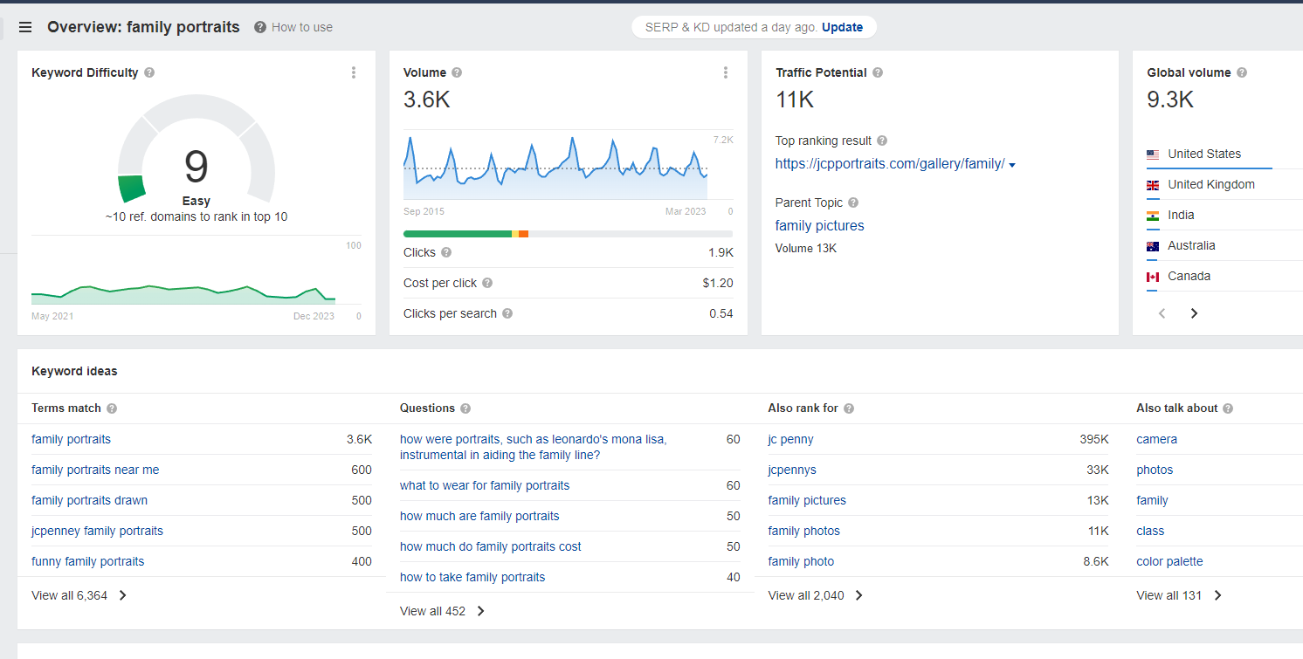The image size is (1303, 659).
Task: Click the Keyword Difficulty help icon
Action: click(x=149, y=72)
